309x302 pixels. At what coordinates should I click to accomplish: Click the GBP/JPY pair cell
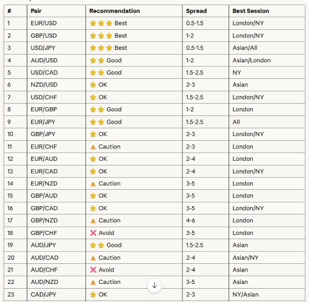44,135
